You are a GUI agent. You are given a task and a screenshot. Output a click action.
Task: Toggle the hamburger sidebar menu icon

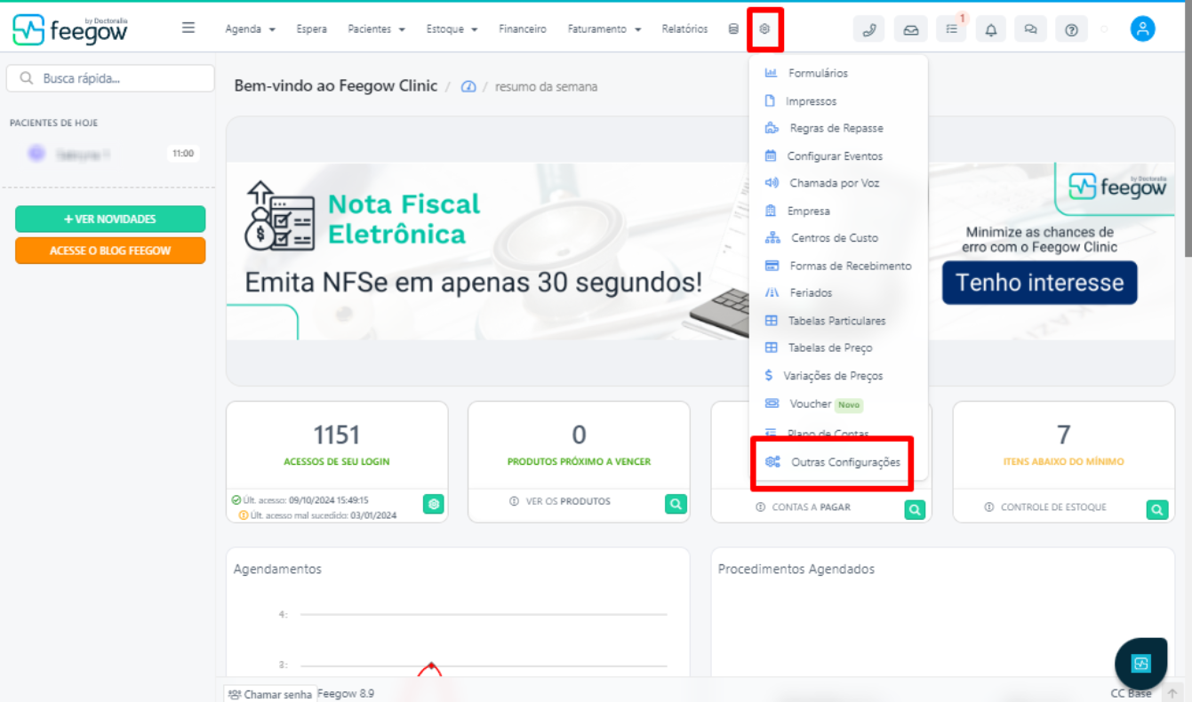[188, 28]
